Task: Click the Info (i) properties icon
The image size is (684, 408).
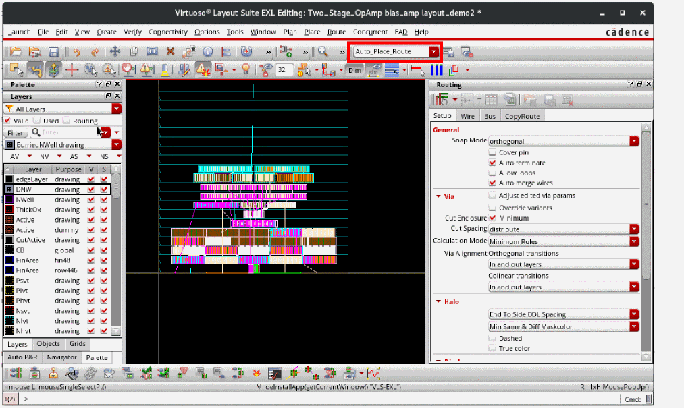Action: 208,51
